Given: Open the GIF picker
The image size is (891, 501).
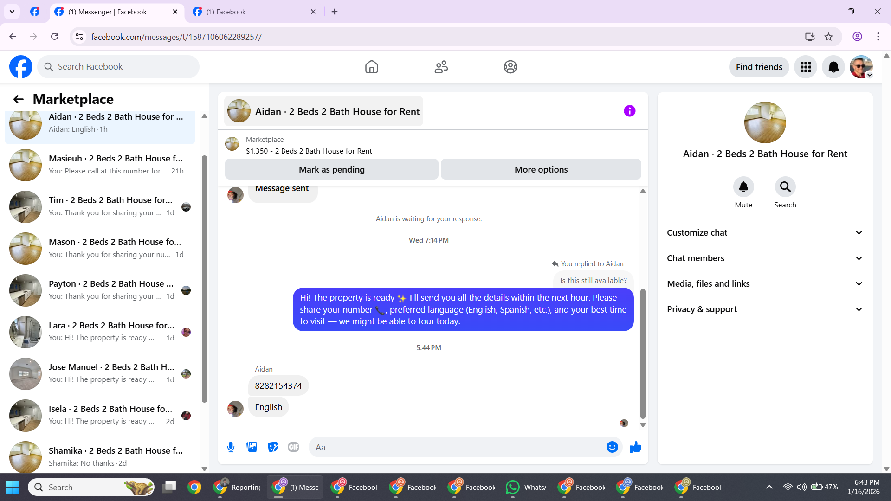Looking at the screenshot, I should pos(293,447).
